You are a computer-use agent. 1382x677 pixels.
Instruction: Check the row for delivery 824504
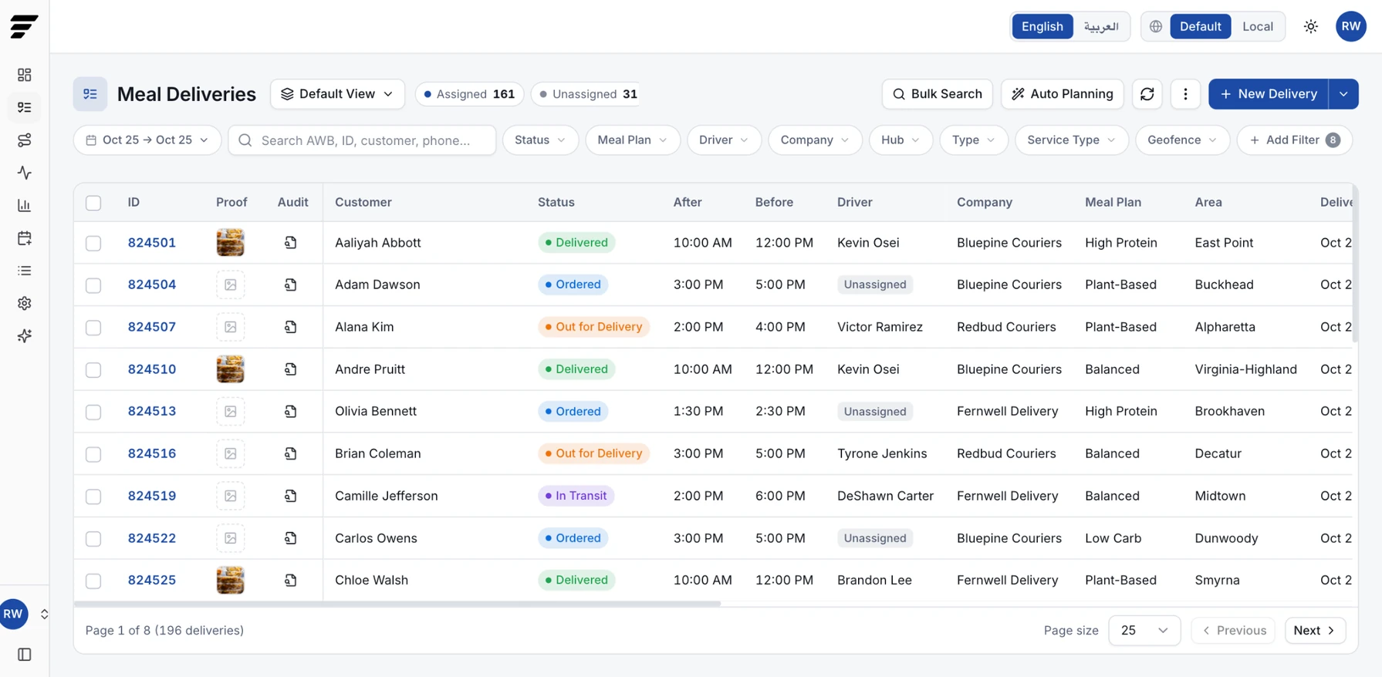[x=93, y=285]
